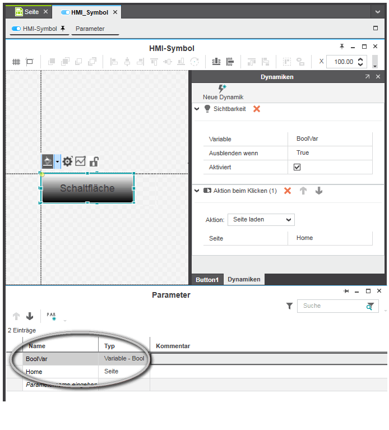The image size is (389, 430).
Task: Delete the Sichtbarkeit dynamic with red X
Action: 257,109
